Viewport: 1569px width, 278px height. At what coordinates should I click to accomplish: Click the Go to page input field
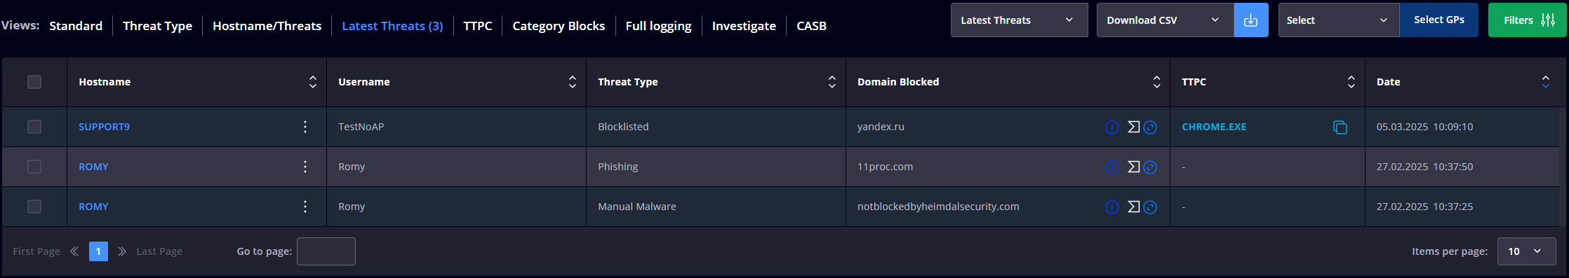pos(326,251)
